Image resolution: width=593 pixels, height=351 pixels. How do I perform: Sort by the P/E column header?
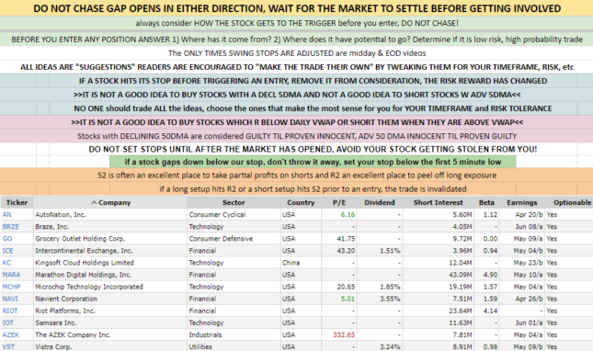339,202
